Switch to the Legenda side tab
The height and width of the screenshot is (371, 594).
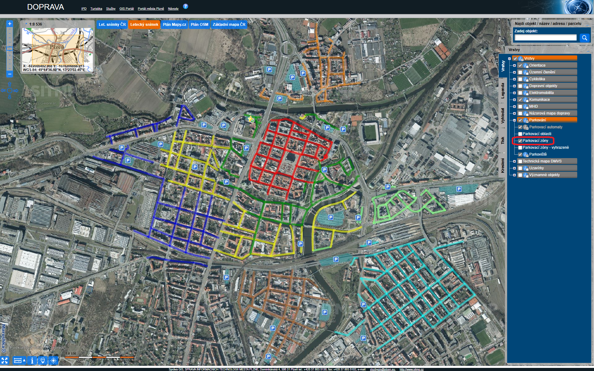(x=502, y=91)
